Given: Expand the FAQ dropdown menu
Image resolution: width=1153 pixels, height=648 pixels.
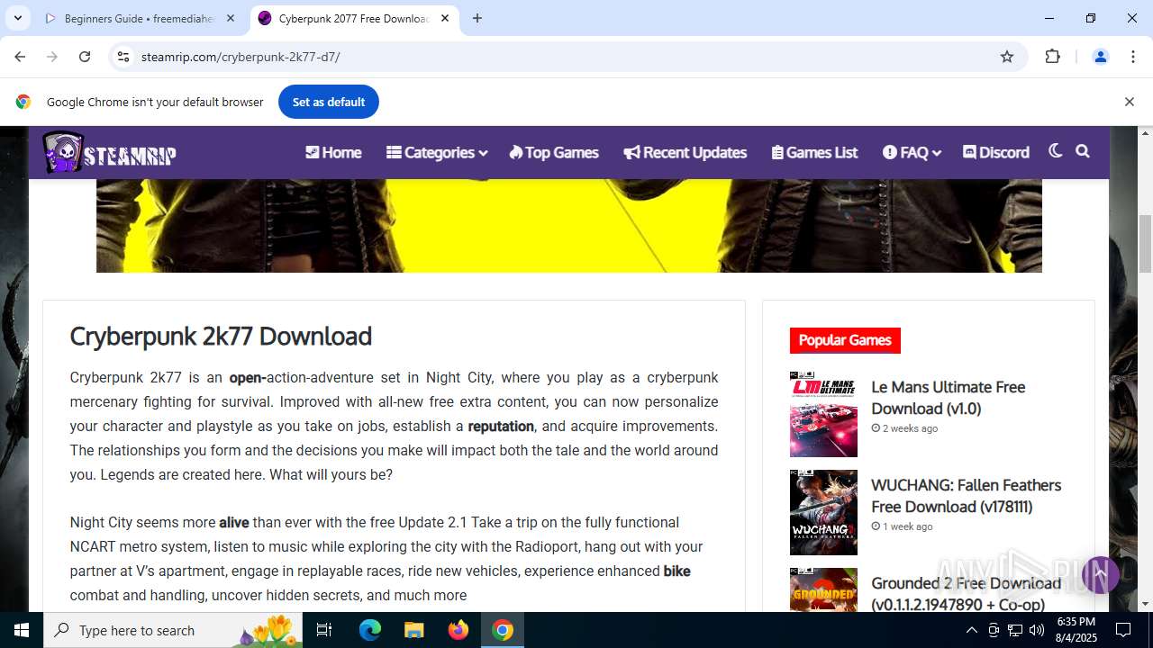Looking at the screenshot, I should pos(912,152).
